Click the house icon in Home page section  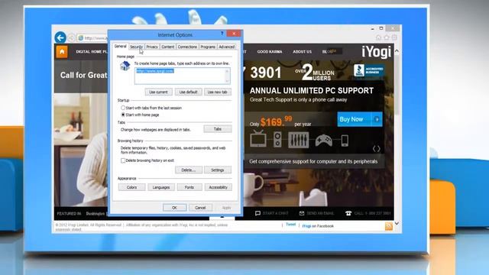(125, 66)
